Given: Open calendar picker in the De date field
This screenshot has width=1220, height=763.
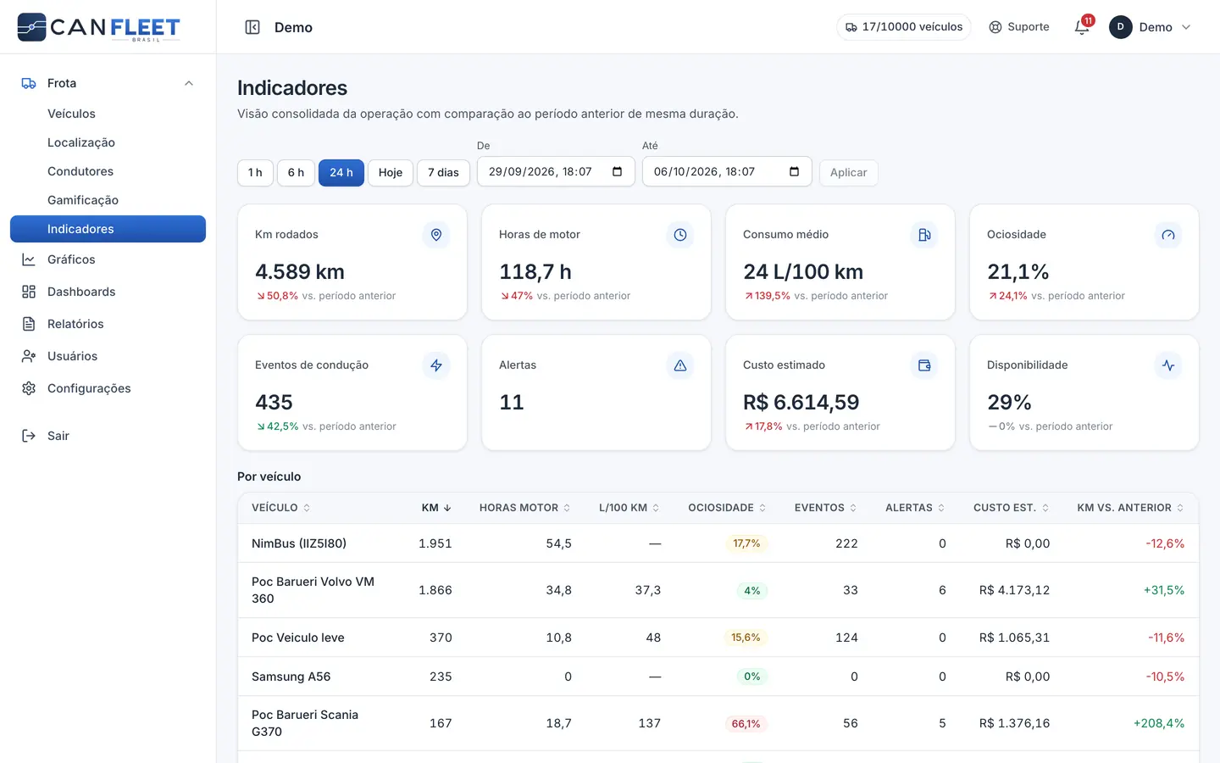Looking at the screenshot, I should tap(618, 171).
